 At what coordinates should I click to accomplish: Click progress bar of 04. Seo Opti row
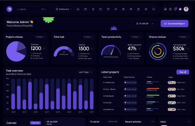click(153, 102)
